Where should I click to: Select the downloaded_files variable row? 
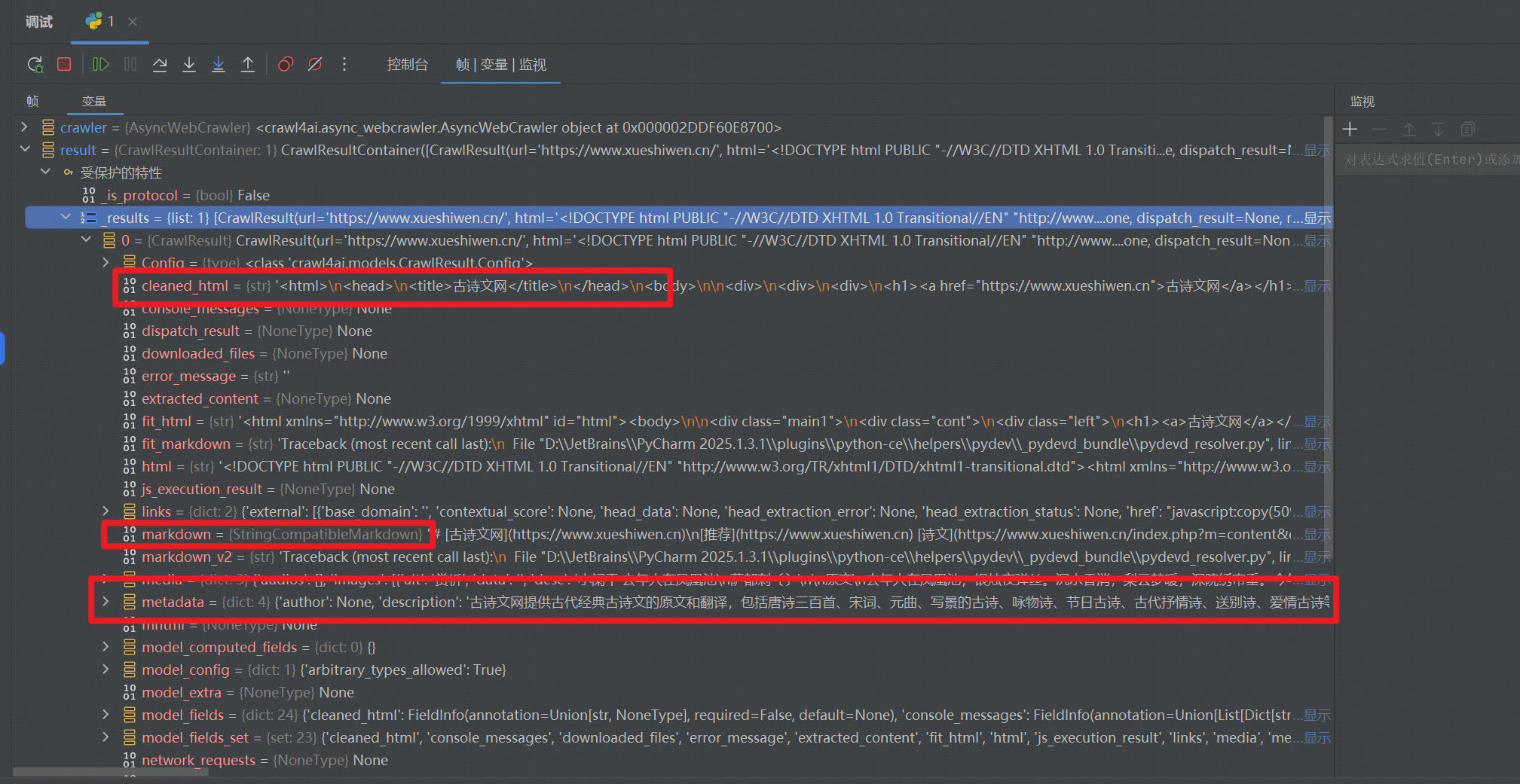point(673,353)
